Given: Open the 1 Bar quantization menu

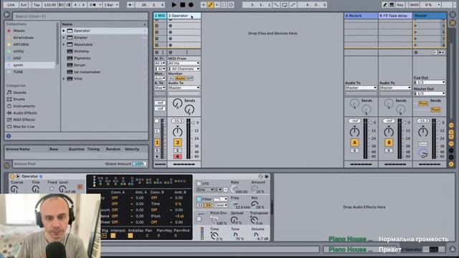Looking at the screenshot, I should coord(111,5).
